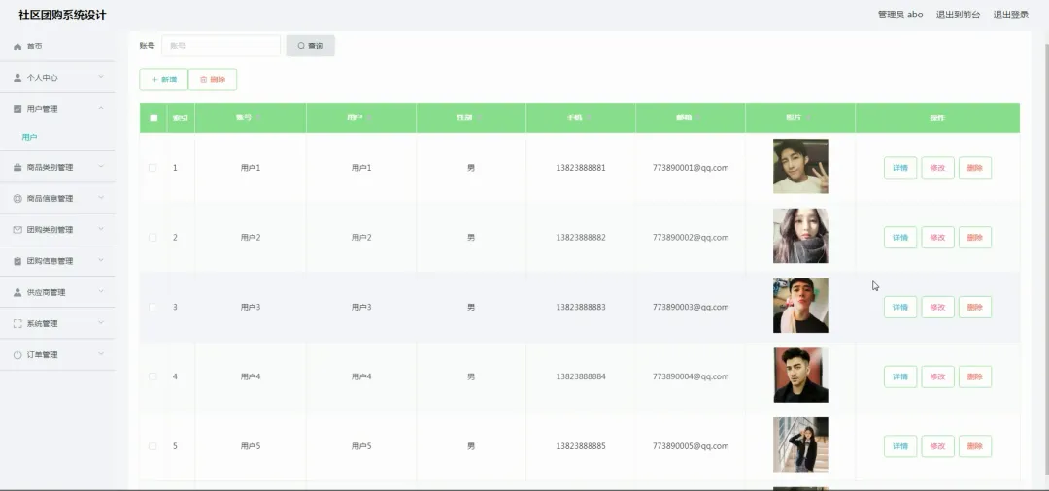This screenshot has width=1049, height=491.
Task: Collapse 用户管理 menu chevron
Action: (101, 108)
